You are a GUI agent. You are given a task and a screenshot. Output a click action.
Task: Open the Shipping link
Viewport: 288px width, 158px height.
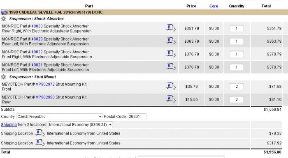point(9,125)
